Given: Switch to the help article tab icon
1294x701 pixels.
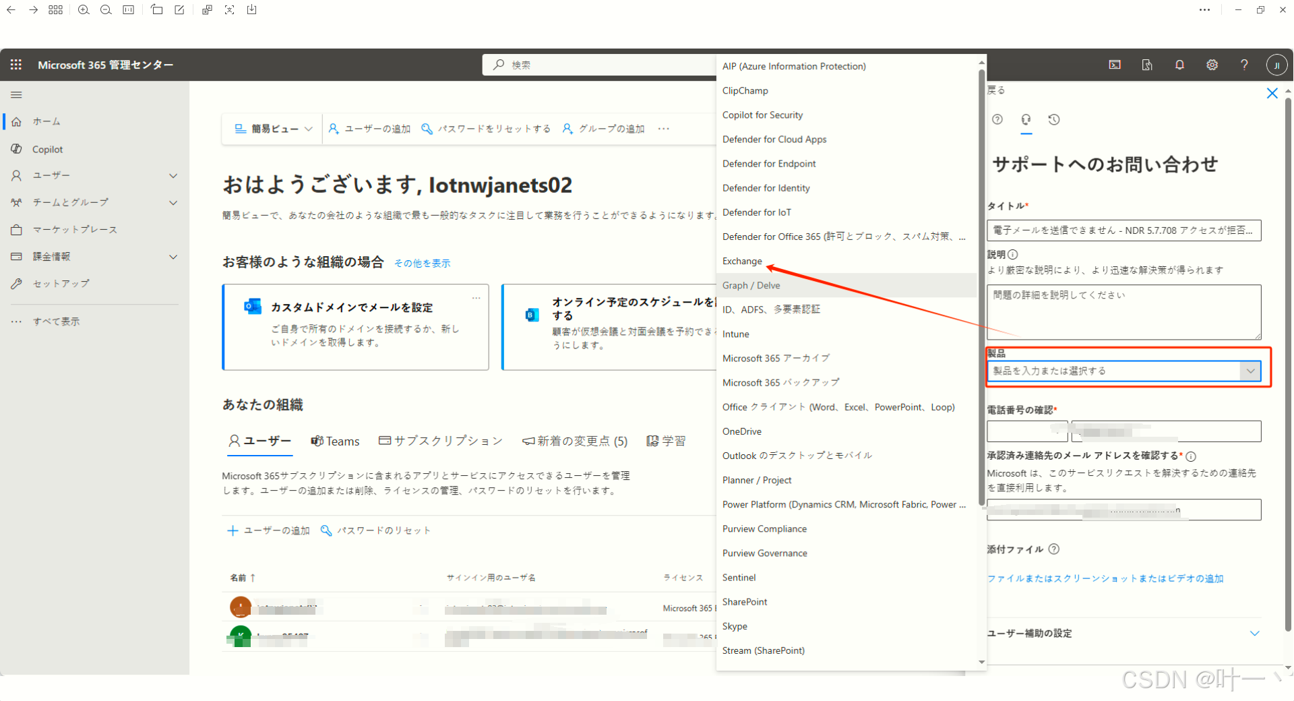Looking at the screenshot, I should pyautogui.click(x=997, y=119).
